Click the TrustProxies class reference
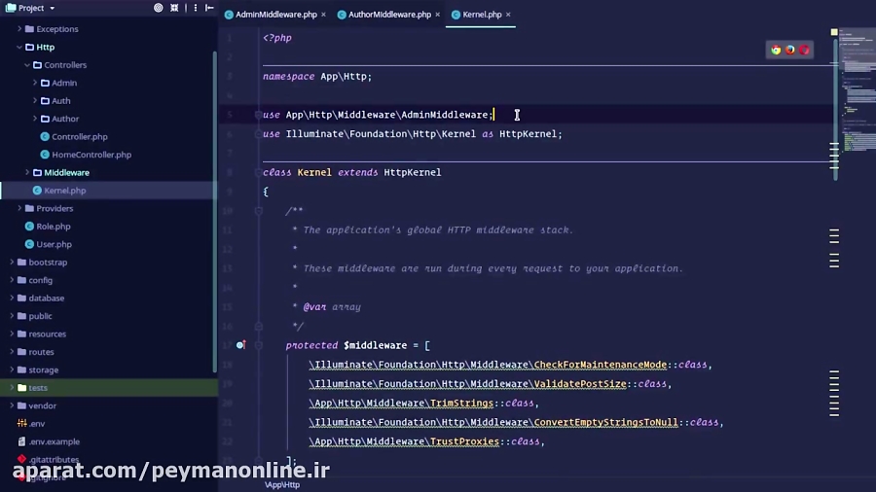 (465, 441)
